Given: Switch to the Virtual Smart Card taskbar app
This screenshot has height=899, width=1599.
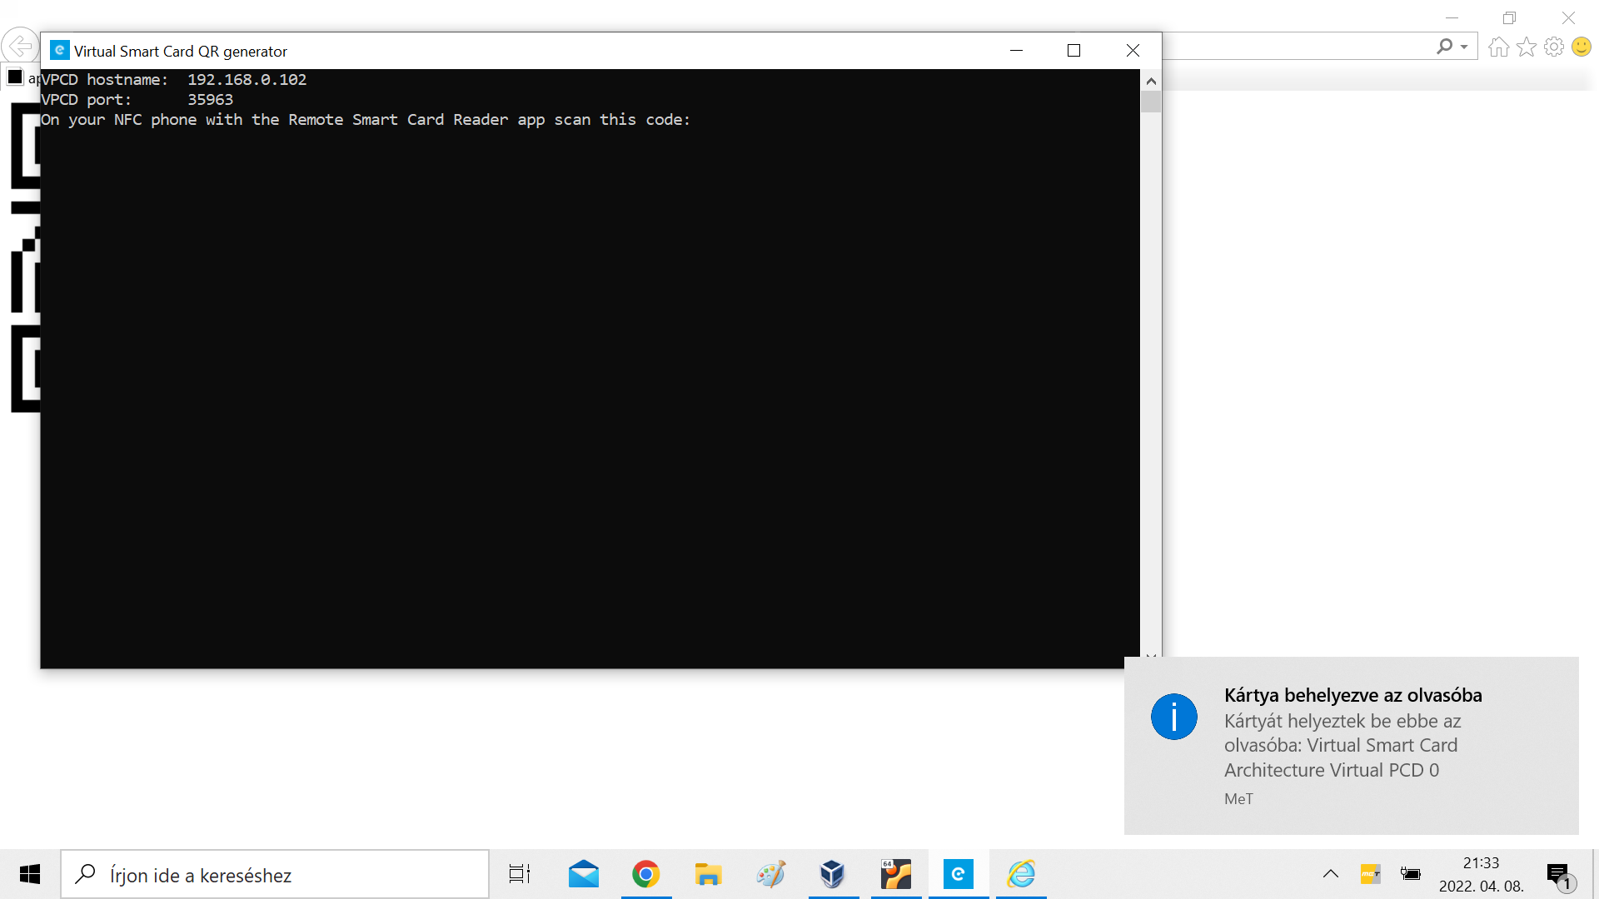Looking at the screenshot, I should tap(959, 874).
